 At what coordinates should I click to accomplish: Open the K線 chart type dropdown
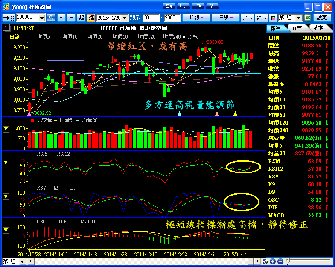coord(196,18)
